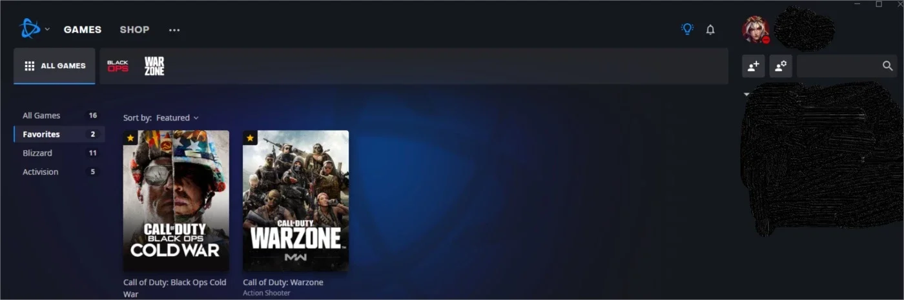The image size is (904, 300).
Task: Switch to the GAMES tab
Action: [x=83, y=30]
